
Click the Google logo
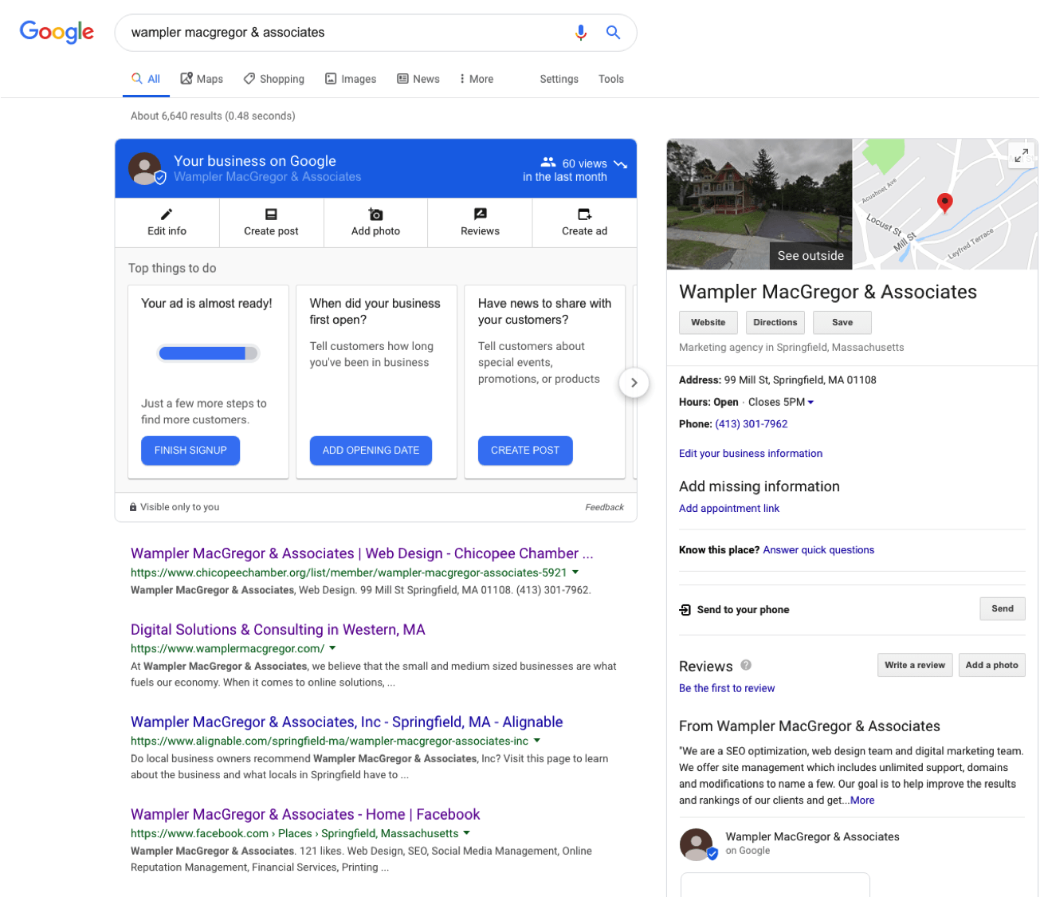pyautogui.click(x=57, y=32)
